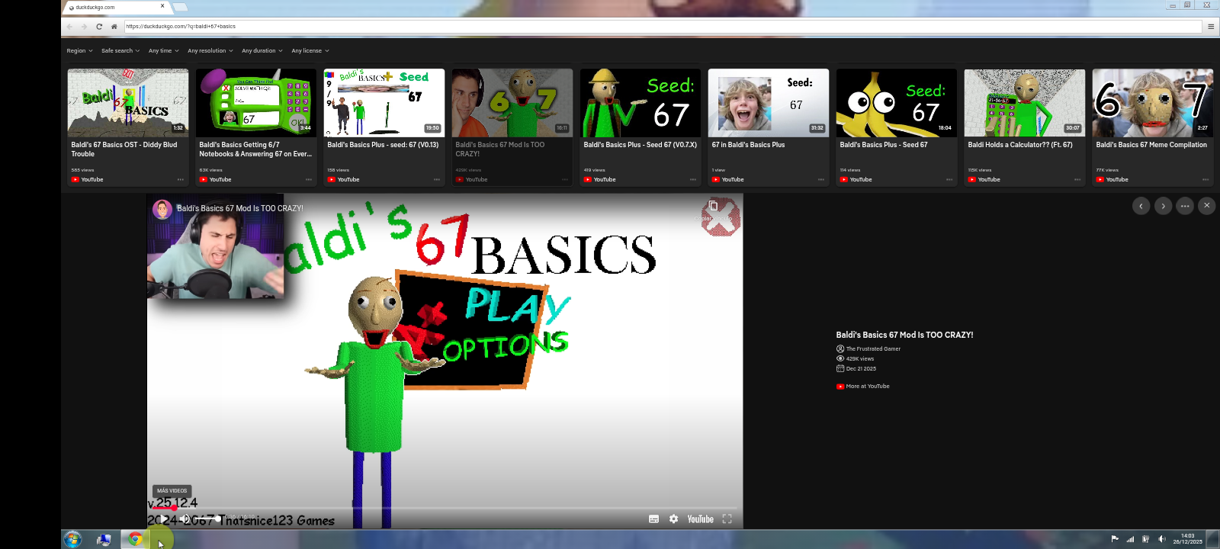
Task: Click Dec 21 2025 date text
Action: 861,369
